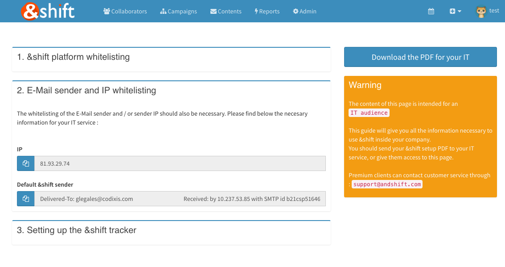The width and height of the screenshot is (505, 267).
Task: Navigate to Reports
Action: 267,11
